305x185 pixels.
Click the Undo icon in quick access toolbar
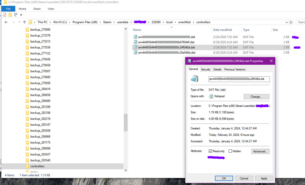pos(16,15)
